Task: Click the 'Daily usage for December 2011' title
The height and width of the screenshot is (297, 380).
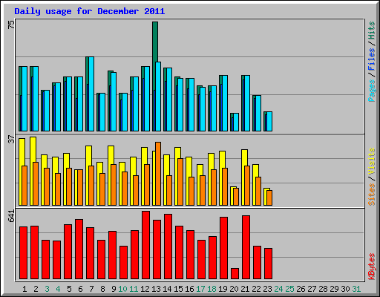Action: click(89, 11)
